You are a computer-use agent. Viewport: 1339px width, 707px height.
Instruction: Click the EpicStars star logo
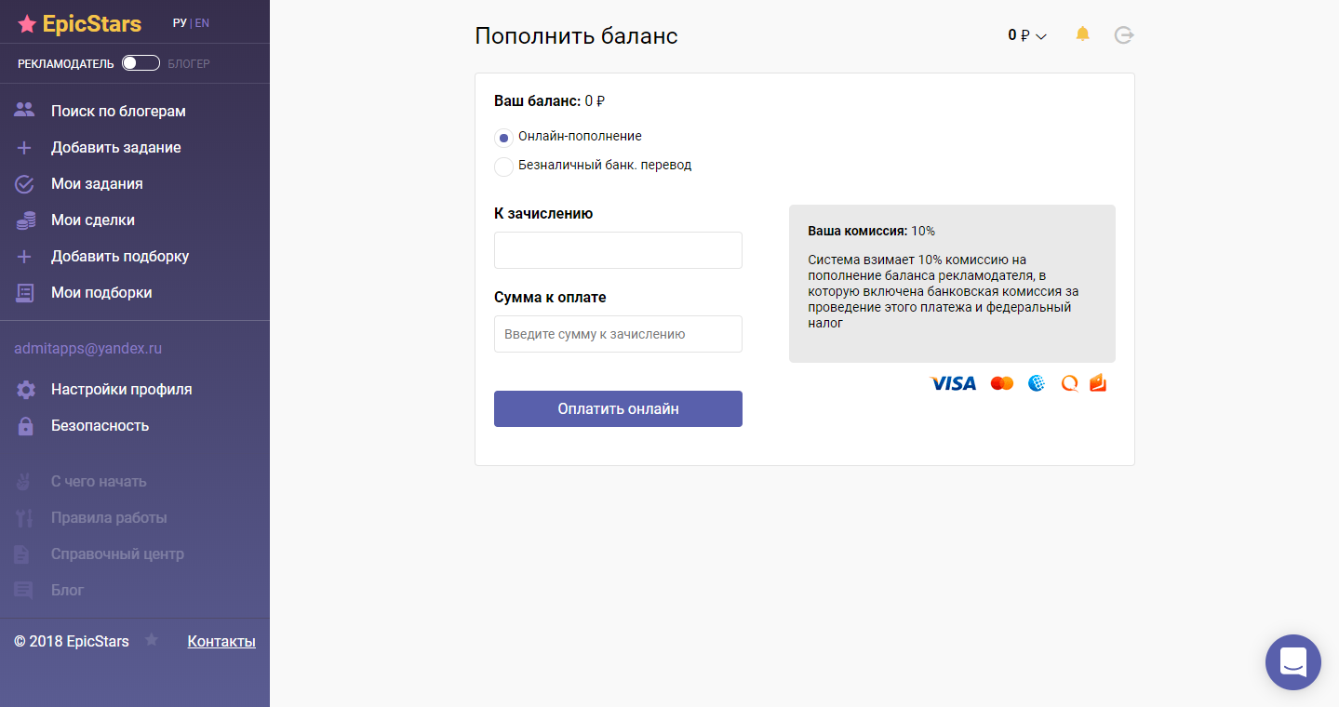pos(28,24)
